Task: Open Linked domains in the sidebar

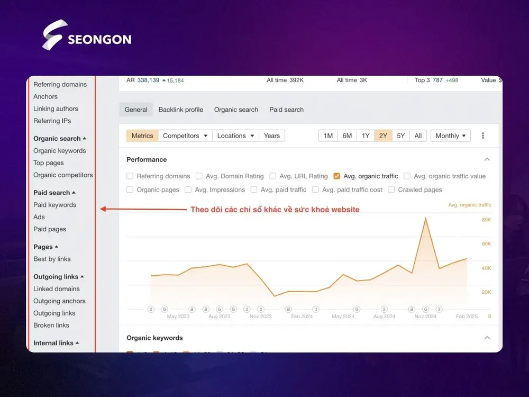Action: coord(57,289)
